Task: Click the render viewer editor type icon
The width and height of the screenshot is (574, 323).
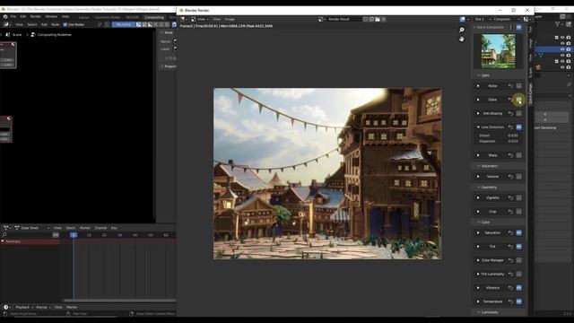Action: click(183, 19)
